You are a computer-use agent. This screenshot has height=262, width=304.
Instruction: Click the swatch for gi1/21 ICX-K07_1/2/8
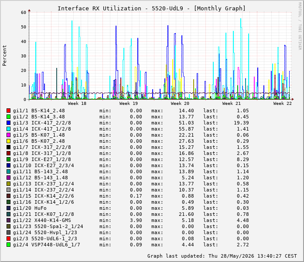click(x=8, y=214)
